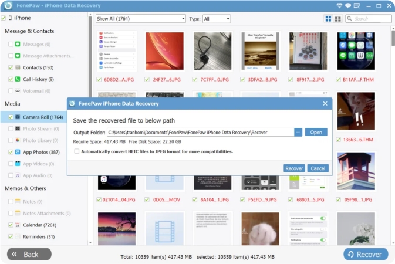Click the Message Attachments icon
Screen dimensions: 395x264
18,56
